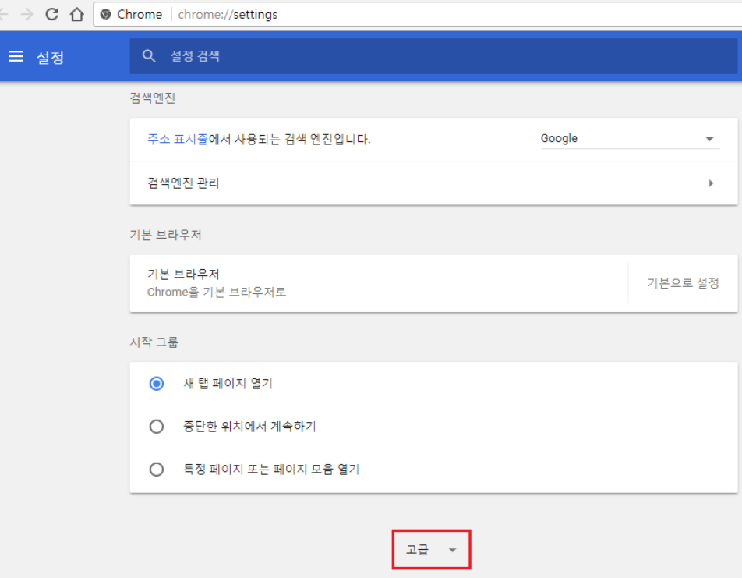The width and height of the screenshot is (742, 578).
Task: Click the search magnifier in settings search bar
Action: point(149,55)
